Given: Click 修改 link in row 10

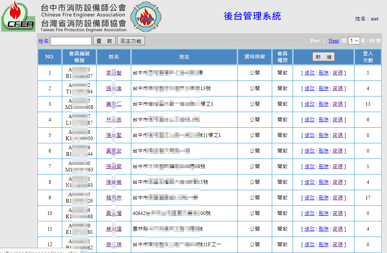Looking at the screenshot, I should (x=310, y=213).
